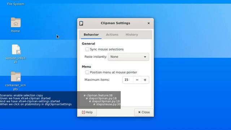Open the File System desktop icon
Screen dimensions: 231x130
(x=16, y=3)
